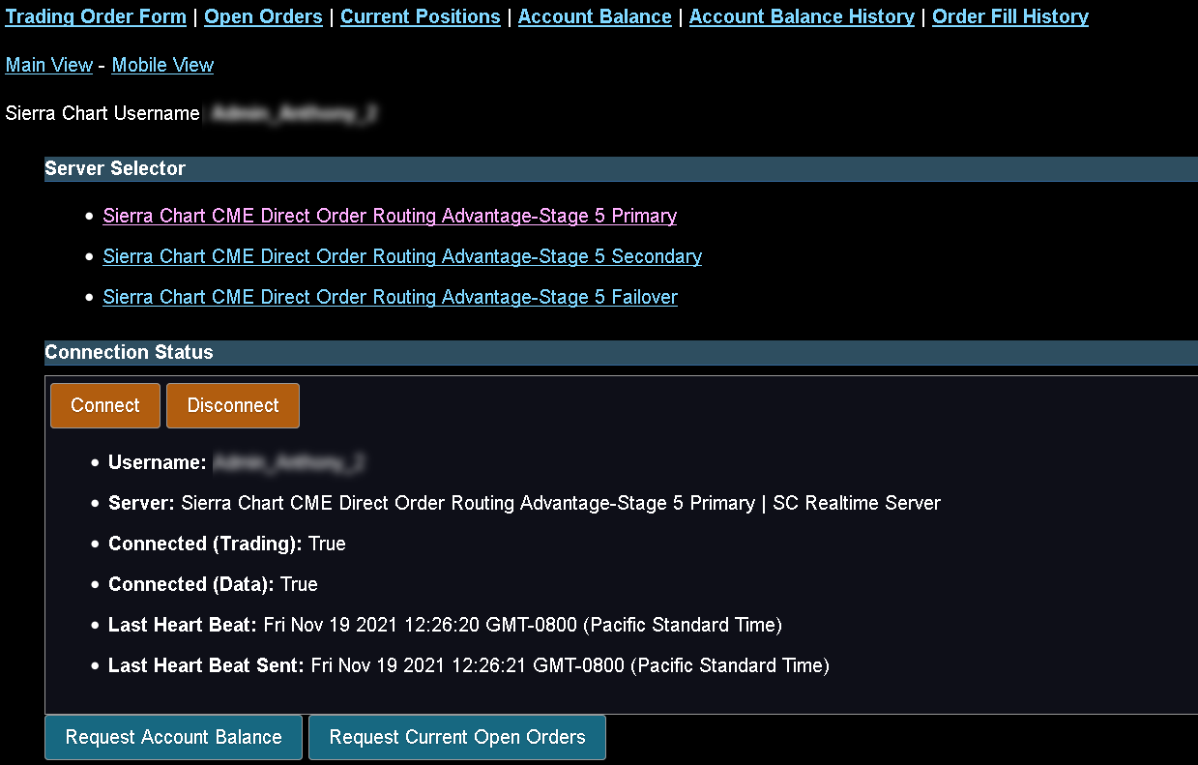Click the Connection Status section header

pos(621,352)
